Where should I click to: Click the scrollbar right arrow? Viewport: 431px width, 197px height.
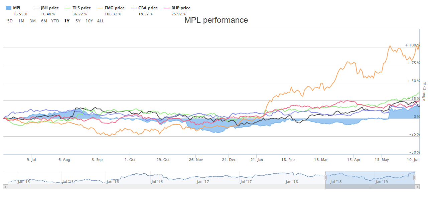pos(417,187)
